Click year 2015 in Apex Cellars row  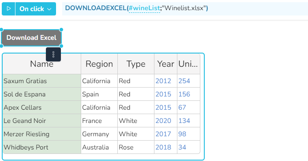point(165,107)
